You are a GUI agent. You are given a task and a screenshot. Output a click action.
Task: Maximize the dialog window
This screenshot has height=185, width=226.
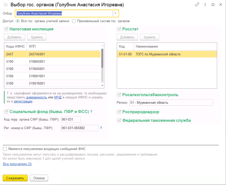[x=213, y=5]
